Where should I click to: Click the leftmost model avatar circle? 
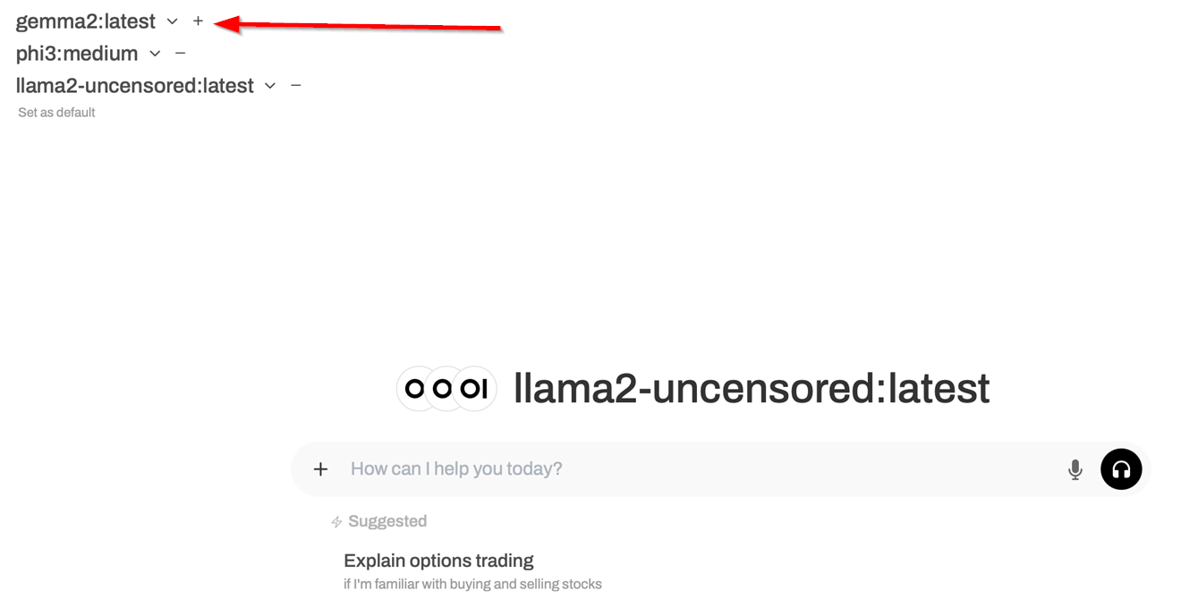coord(414,389)
